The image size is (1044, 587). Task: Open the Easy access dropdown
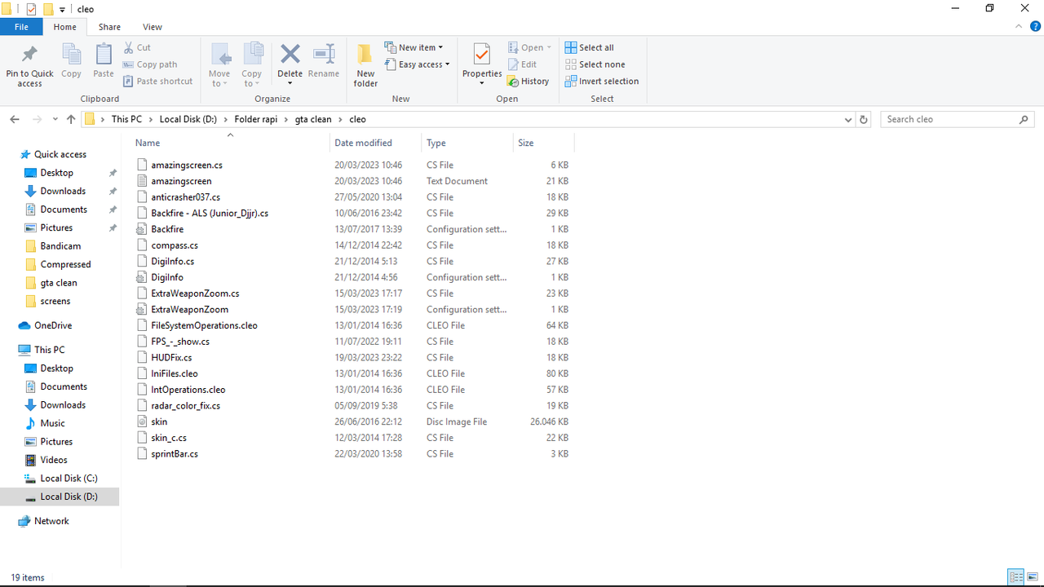pos(417,64)
